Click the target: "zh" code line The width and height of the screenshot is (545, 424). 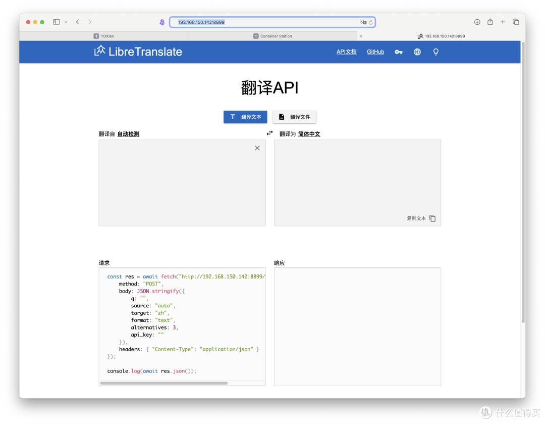[150, 313]
